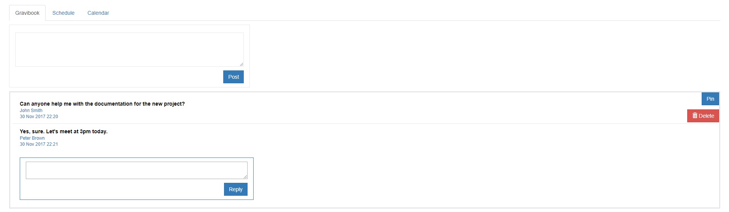Screen dimensions: 729x212
Task: Open Peter Brown's profile link
Action: pos(32,138)
